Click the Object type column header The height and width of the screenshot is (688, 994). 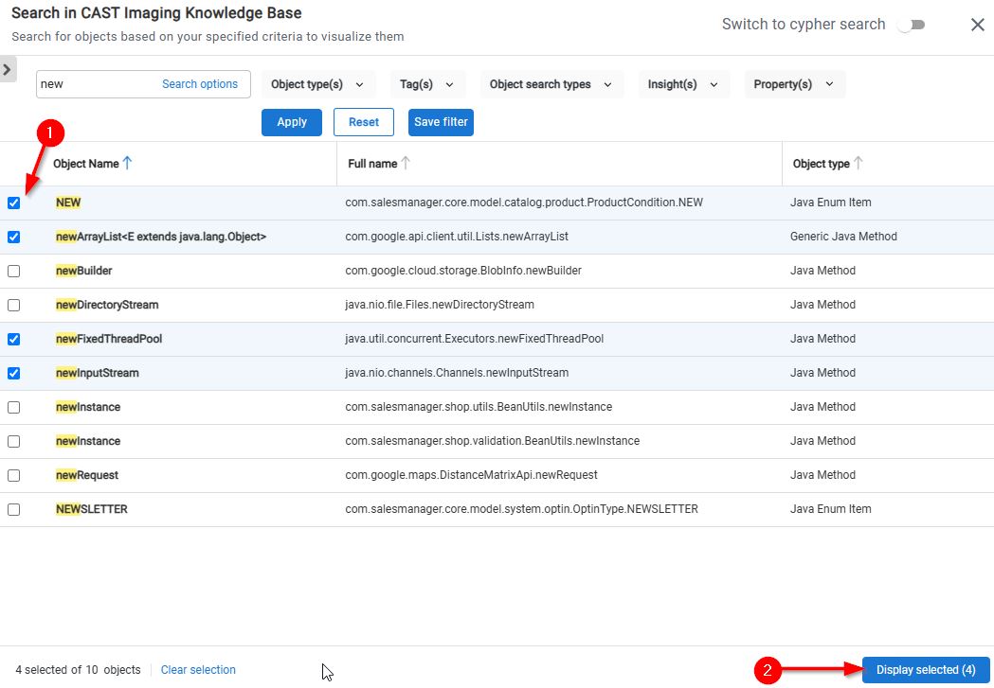click(x=821, y=164)
